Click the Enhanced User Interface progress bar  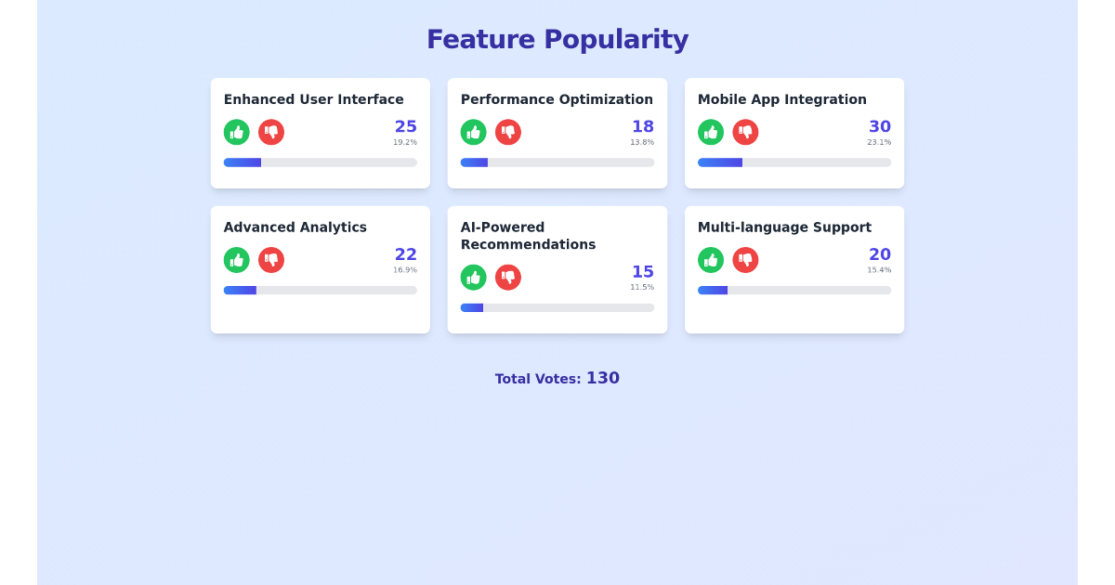(x=320, y=162)
